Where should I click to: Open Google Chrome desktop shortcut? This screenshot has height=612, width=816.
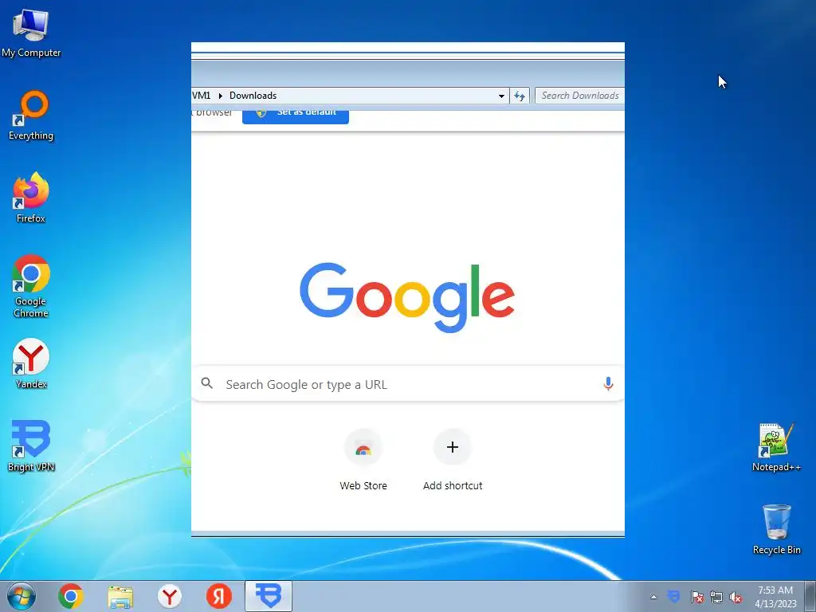click(x=31, y=286)
